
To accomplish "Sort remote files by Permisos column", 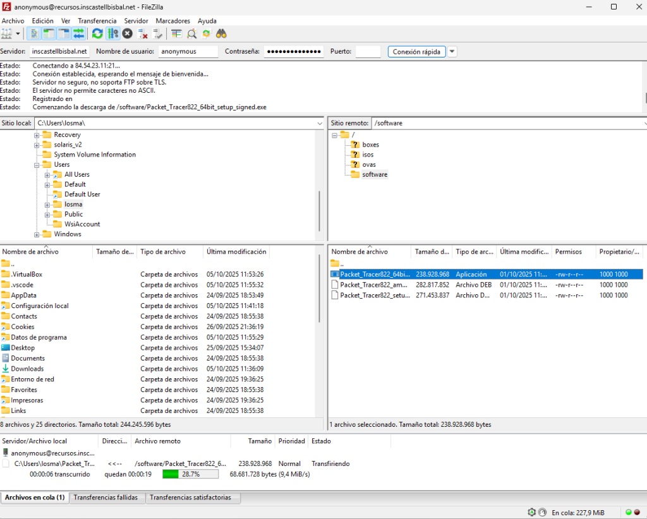I will (568, 252).
